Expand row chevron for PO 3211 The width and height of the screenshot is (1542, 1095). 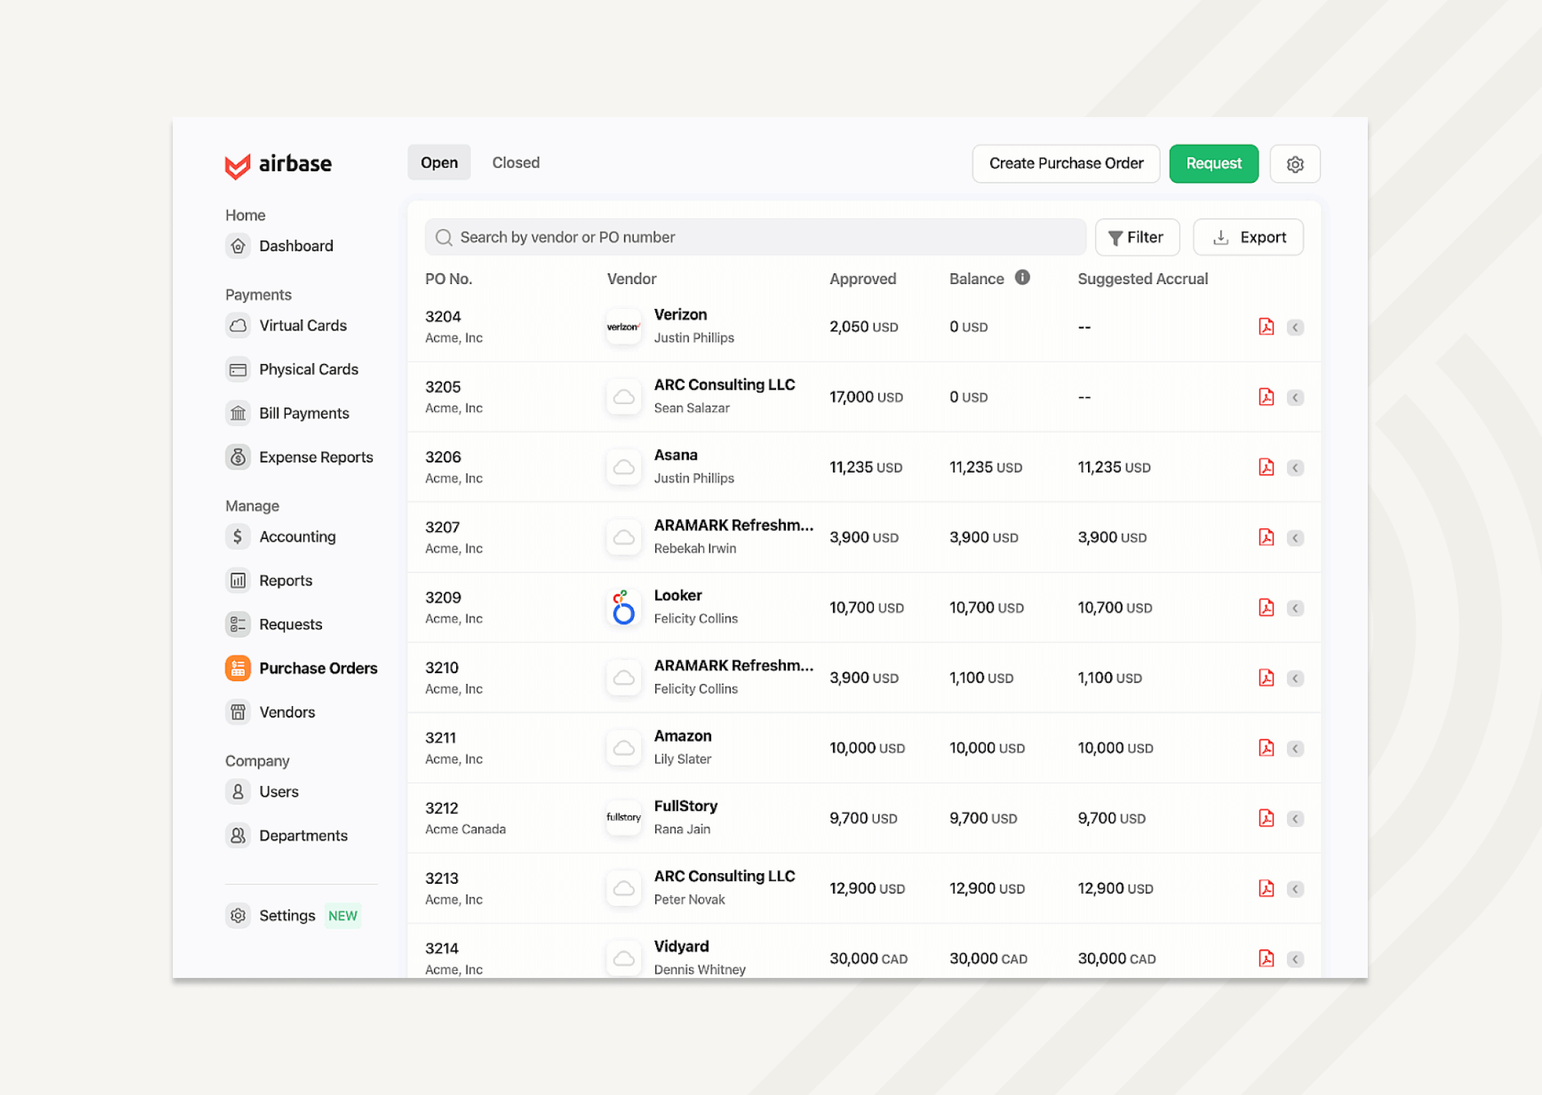tap(1296, 748)
